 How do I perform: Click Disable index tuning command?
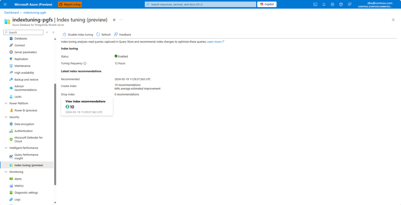click(78, 35)
